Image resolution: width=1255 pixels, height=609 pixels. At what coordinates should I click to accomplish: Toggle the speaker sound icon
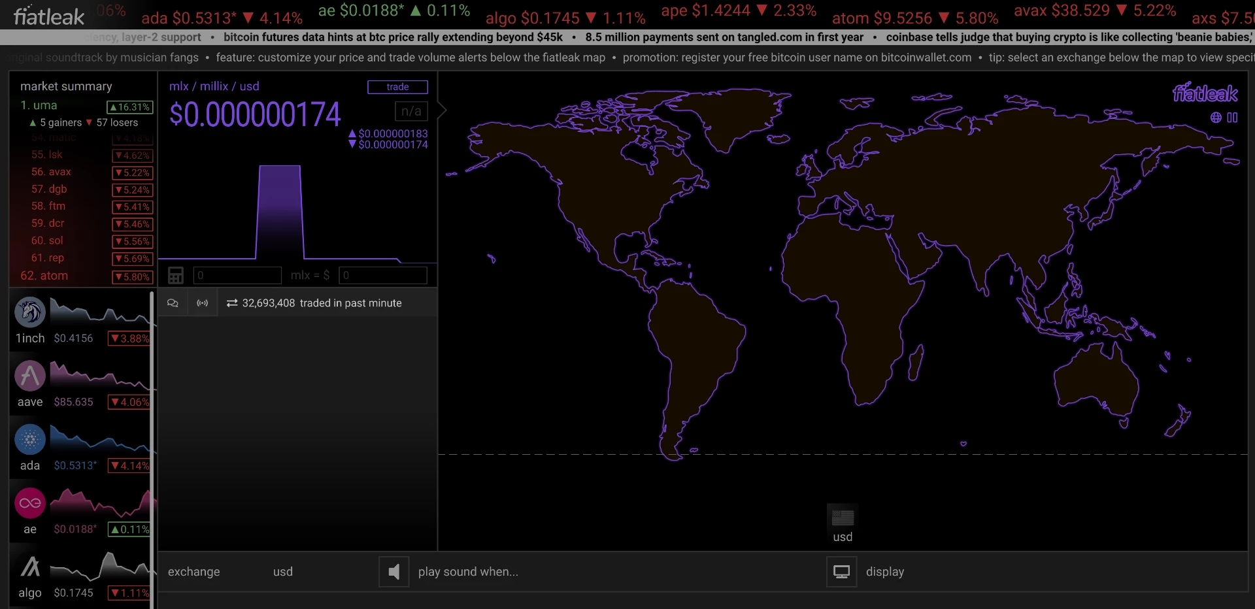coord(394,572)
